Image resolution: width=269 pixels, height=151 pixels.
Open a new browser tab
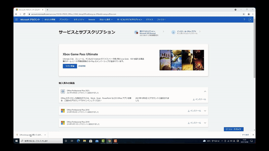[x=47, y=10]
